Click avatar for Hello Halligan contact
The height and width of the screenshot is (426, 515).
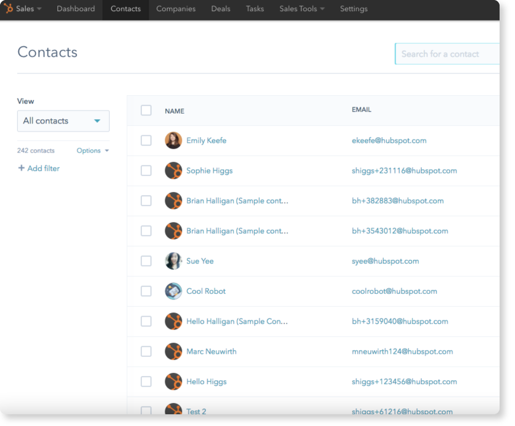173,321
